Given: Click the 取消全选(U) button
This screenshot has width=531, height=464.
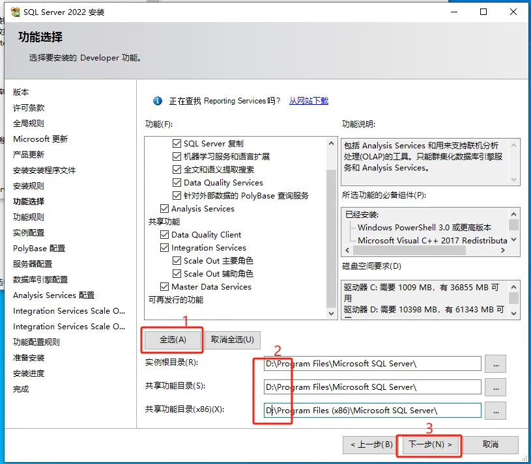Looking at the screenshot, I should [233, 340].
